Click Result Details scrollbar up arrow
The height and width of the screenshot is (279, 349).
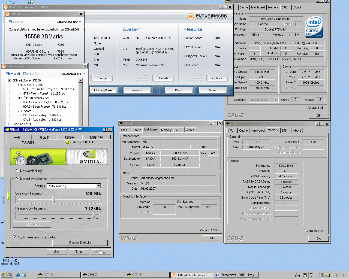[81, 80]
